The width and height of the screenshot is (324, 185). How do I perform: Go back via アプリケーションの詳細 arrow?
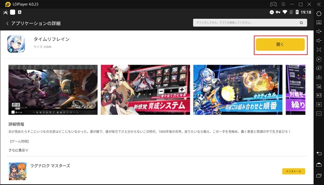point(7,23)
